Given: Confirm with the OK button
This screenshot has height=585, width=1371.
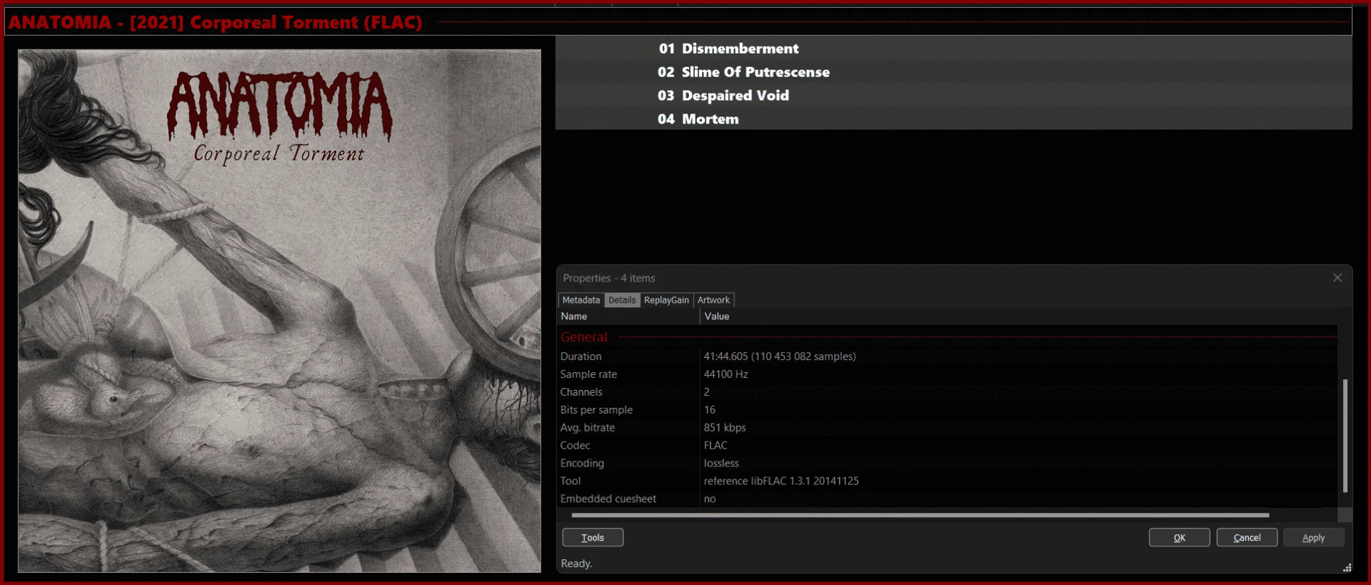Looking at the screenshot, I should click(x=1179, y=537).
